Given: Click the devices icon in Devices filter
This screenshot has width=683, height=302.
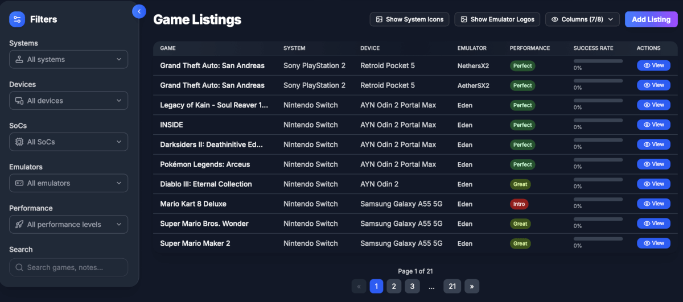Looking at the screenshot, I should click(x=19, y=101).
